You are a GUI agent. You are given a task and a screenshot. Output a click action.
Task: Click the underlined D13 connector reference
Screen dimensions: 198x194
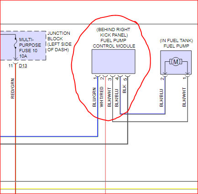click(23, 66)
